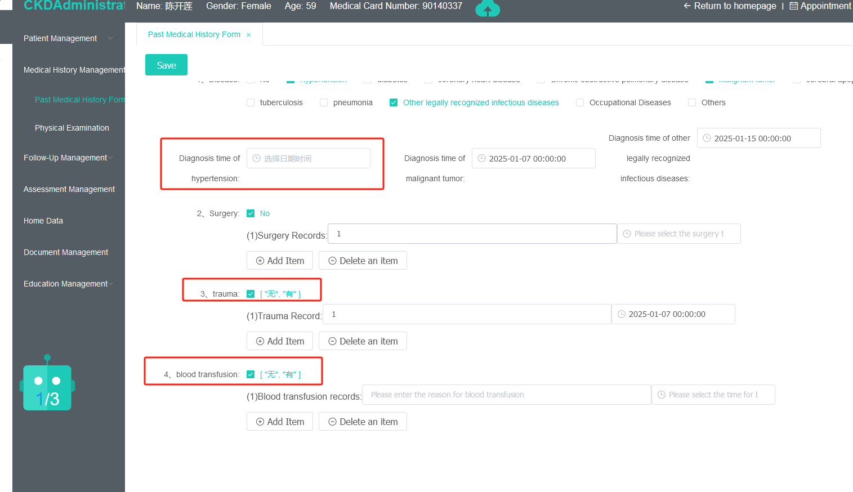Click the Surgery Records text input
The height and width of the screenshot is (492, 853).
pyautogui.click(x=472, y=234)
